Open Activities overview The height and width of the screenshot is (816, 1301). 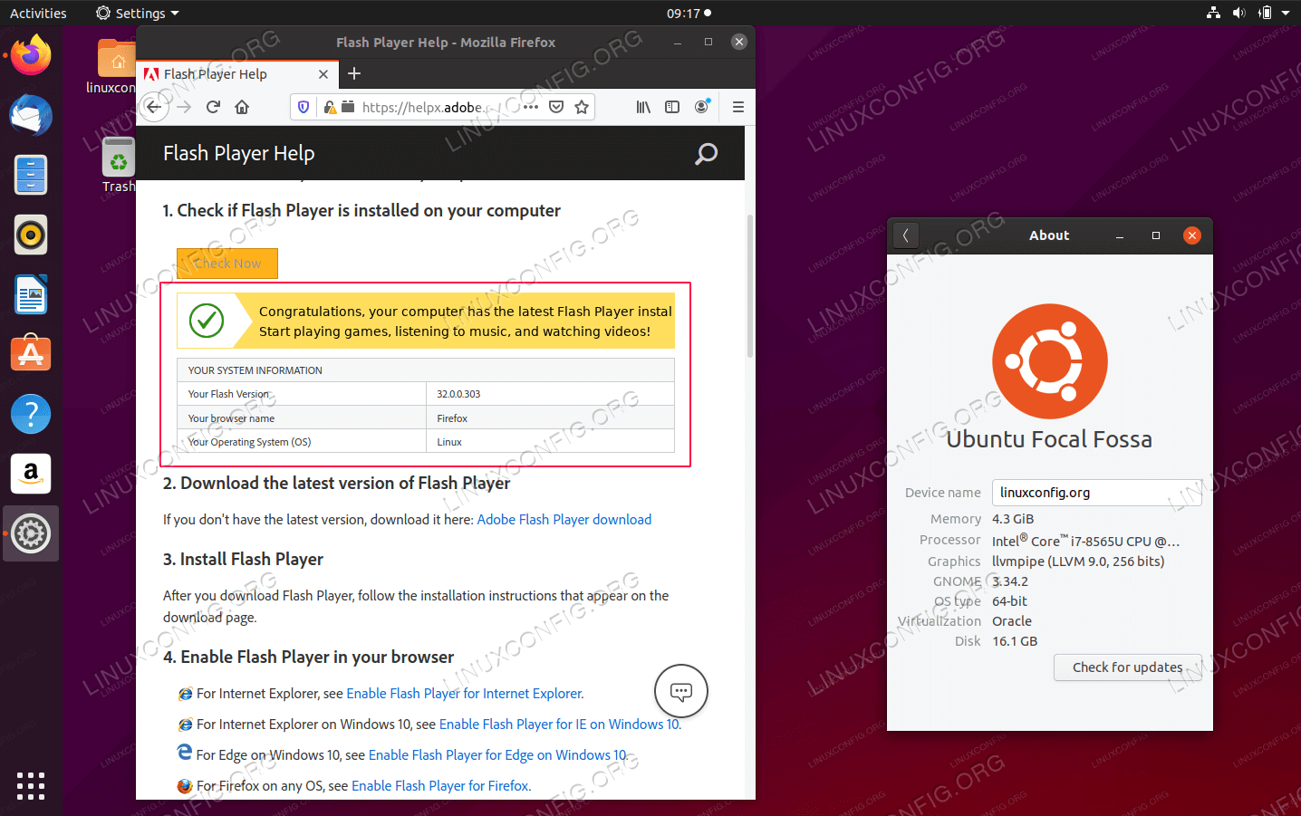pos(38,13)
